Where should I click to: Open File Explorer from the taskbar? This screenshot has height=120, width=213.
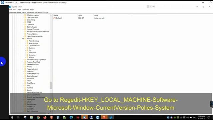(x=32, y=117)
